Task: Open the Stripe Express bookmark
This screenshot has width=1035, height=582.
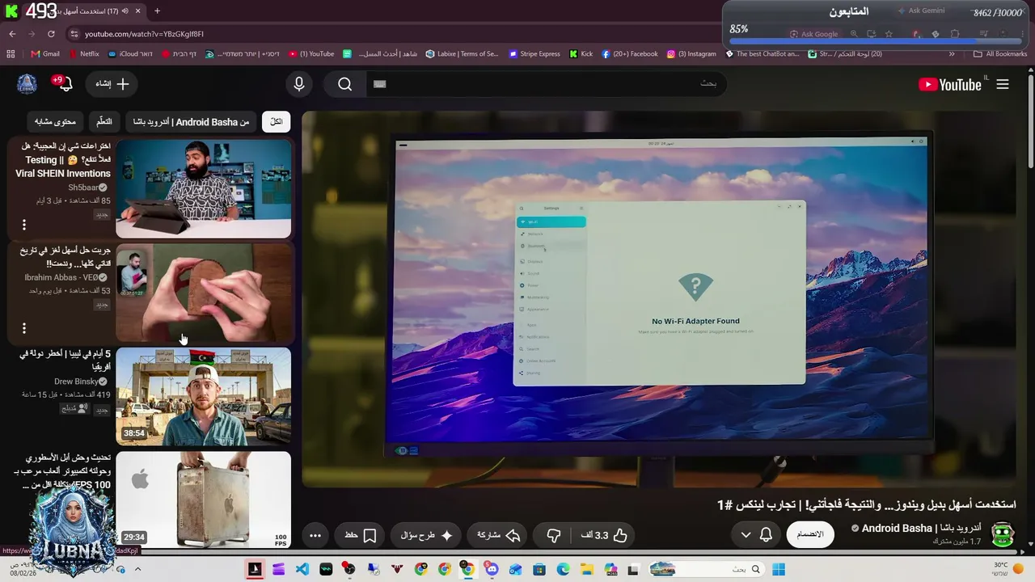Action: (534, 54)
